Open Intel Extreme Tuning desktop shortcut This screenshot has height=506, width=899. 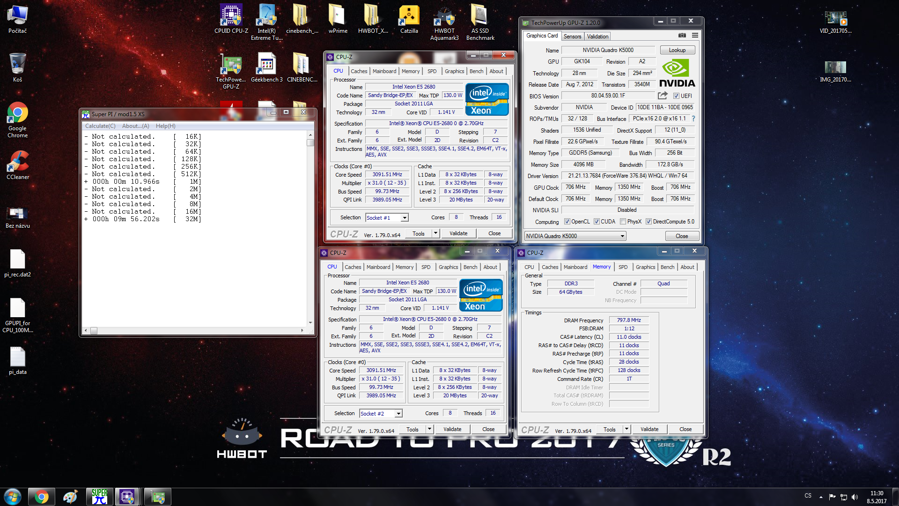click(266, 22)
